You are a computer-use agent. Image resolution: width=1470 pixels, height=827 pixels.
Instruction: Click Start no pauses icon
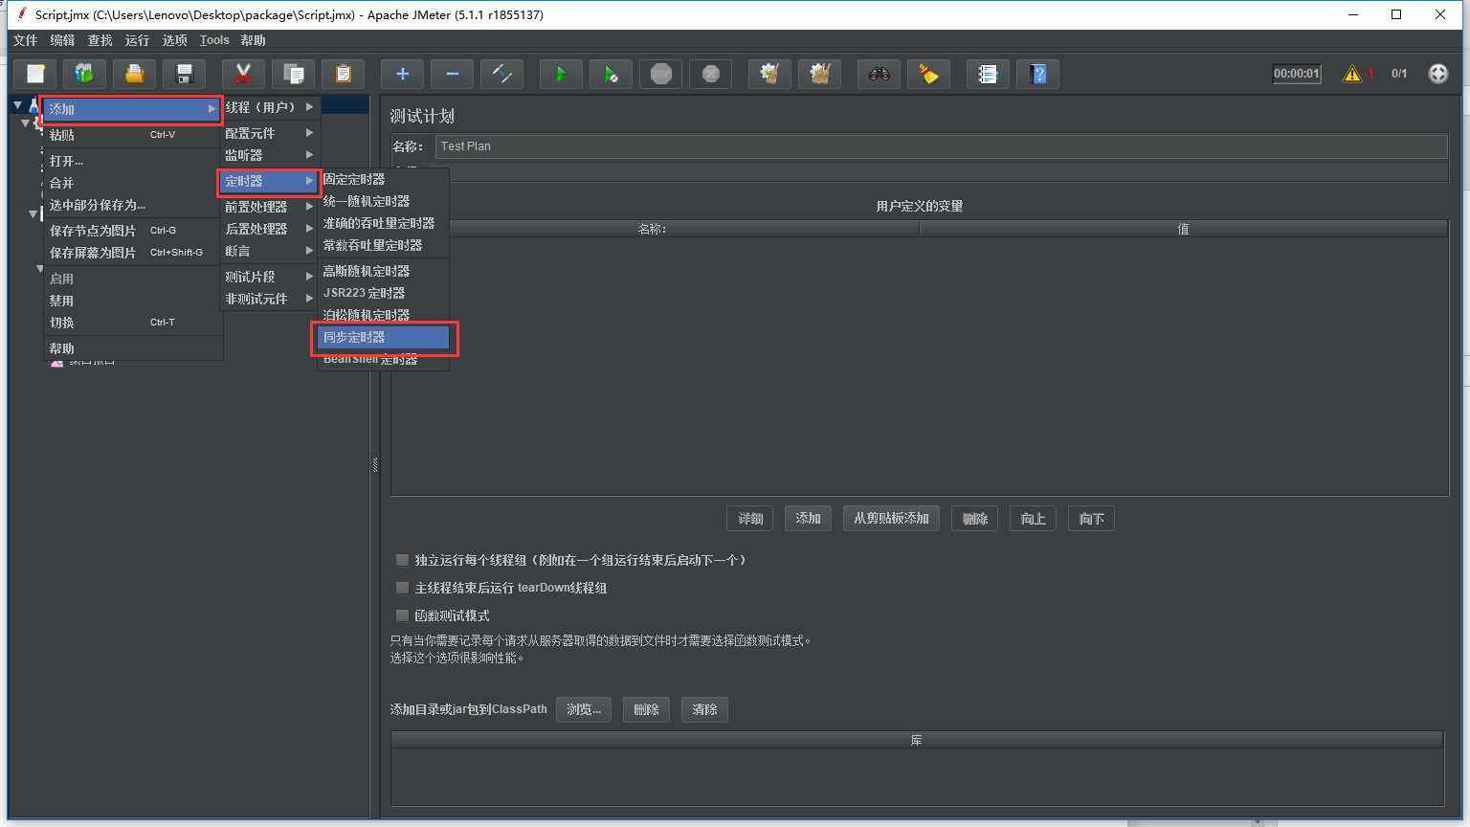pos(612,74)
